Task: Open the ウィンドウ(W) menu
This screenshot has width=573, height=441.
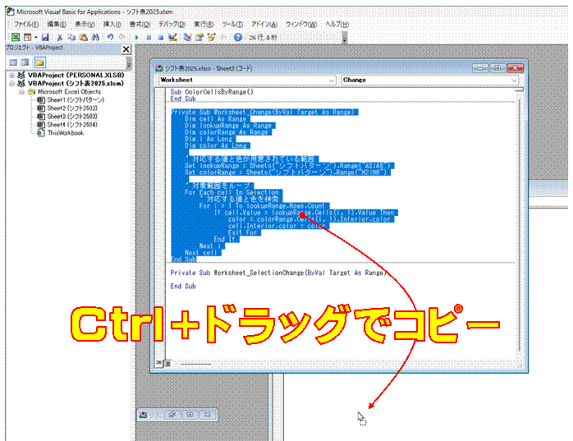Action: pos(301,24)
